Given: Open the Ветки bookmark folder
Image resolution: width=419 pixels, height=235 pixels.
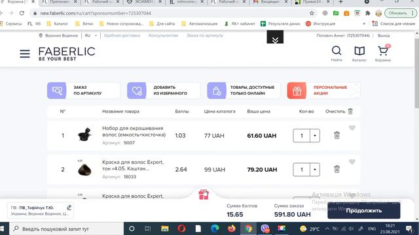Looking at the screenshot, I should [x=84, y=23].
